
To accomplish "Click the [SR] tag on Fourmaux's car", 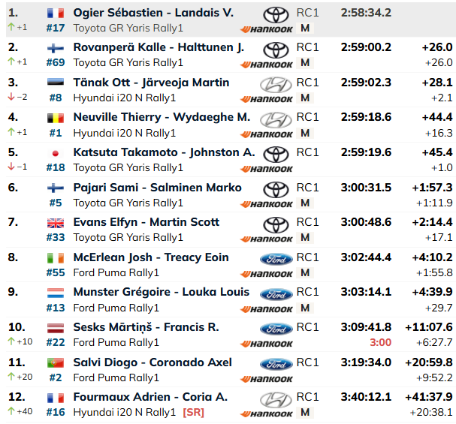I will (193, 413).
